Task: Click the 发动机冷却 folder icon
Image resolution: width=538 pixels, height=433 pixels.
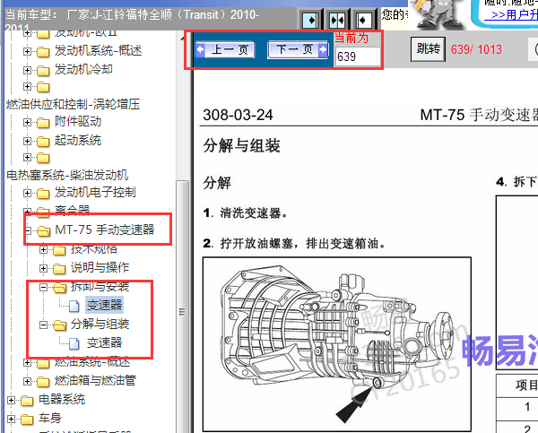Action: (x=43, y=71)
